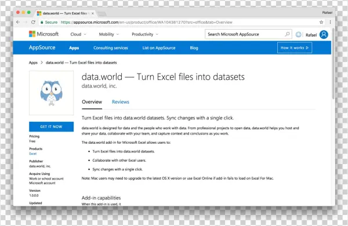348x226 pixels.
Task: Click the data.world owl logo
Action: (51, 93)
